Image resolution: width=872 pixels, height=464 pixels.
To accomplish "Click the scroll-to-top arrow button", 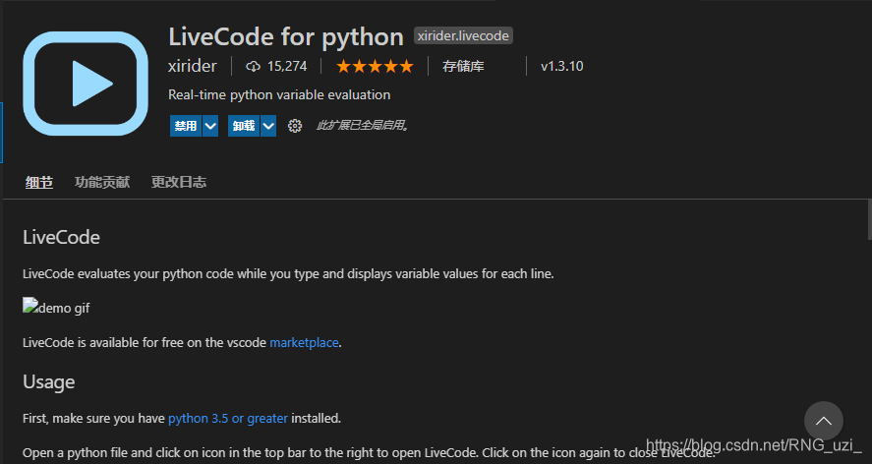I will tap(823, 421).
